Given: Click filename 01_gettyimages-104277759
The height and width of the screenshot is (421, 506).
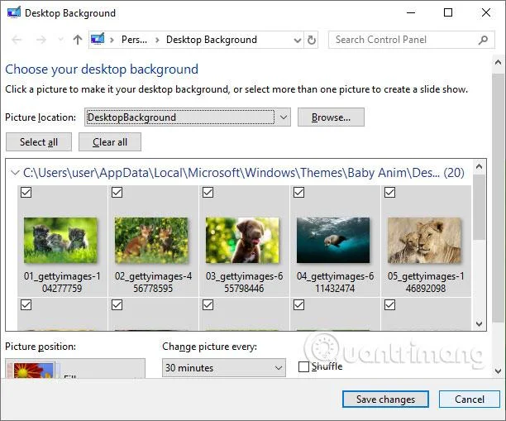Looking at the screenshot, I should click(62, 282).
